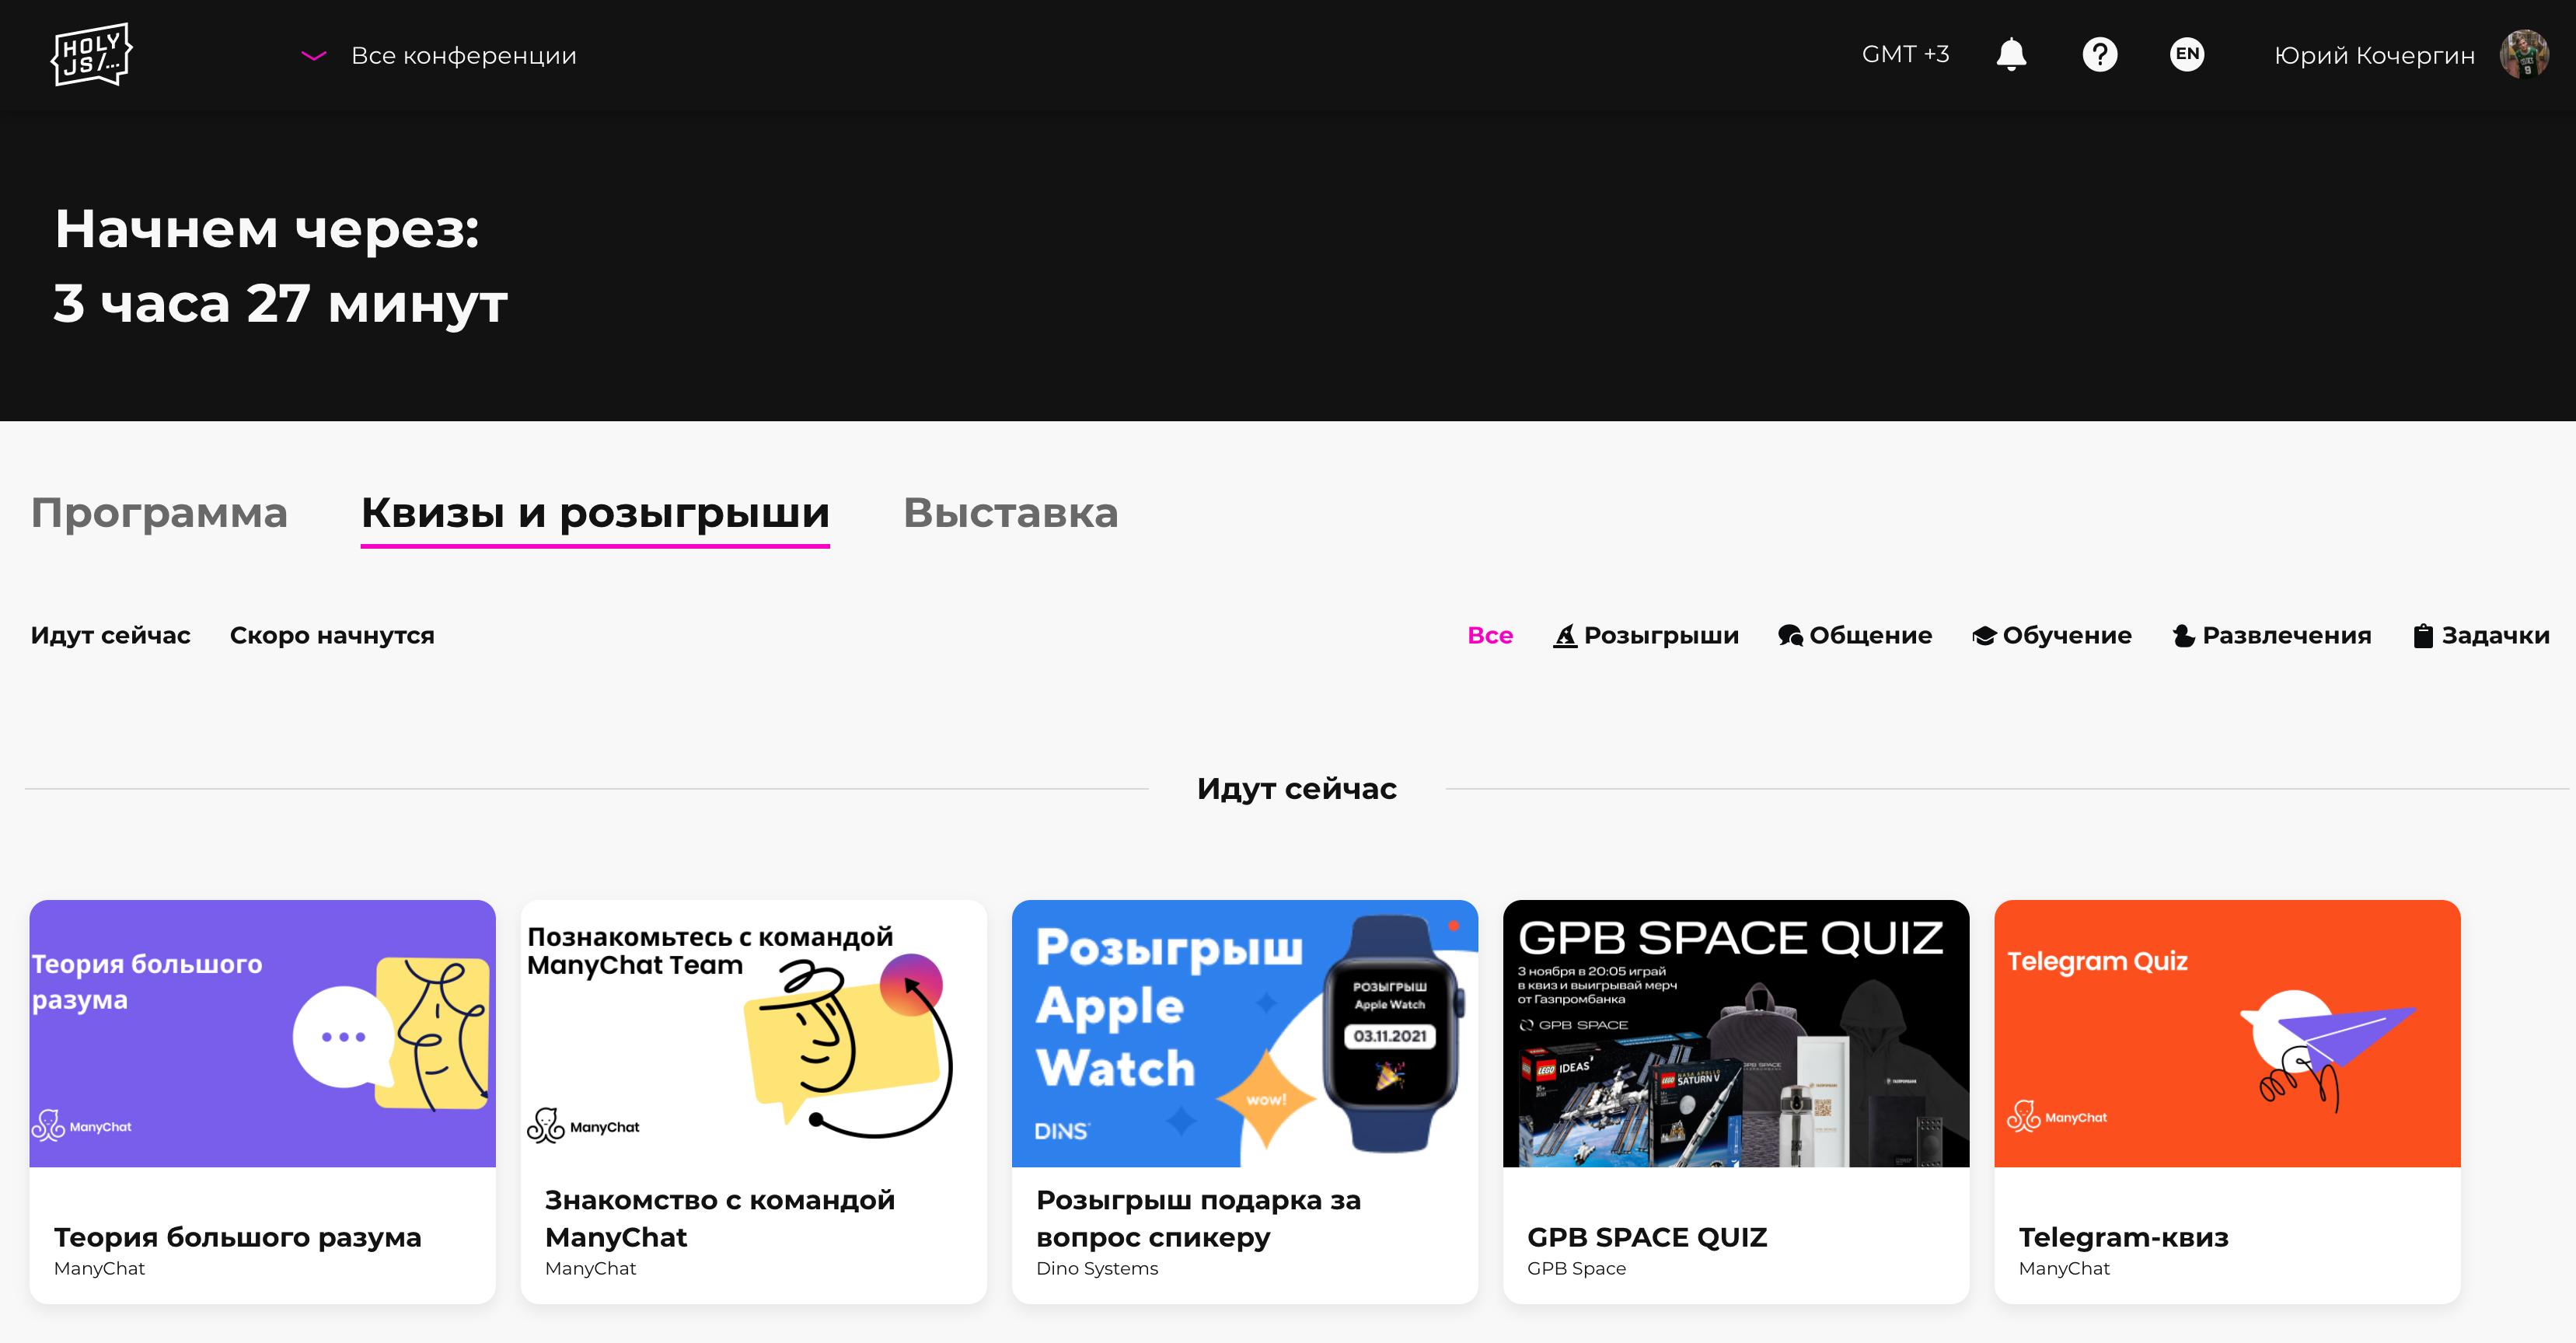The image size is (2576, 1343).
Task: Filter by Общение label
Action: coord(1870,635)
